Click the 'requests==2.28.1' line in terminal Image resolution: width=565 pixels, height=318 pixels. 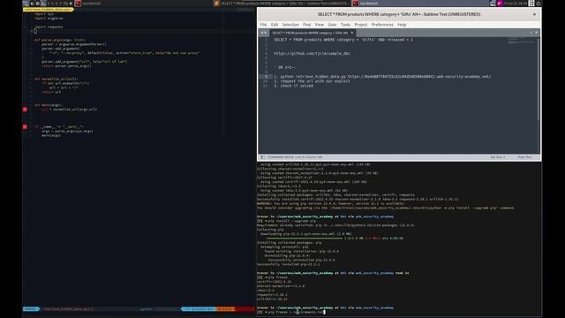272,294
